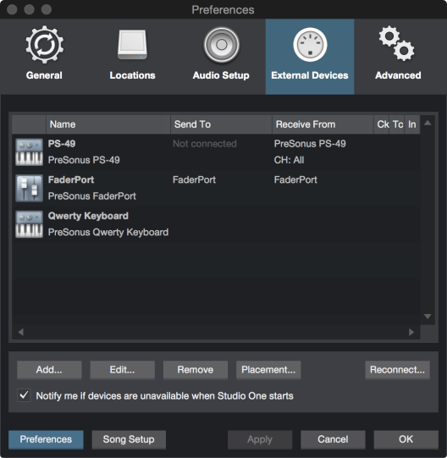
Task: Open the Advanced double-gear icon
Action: pyautogui.click(x=397, y=43)
